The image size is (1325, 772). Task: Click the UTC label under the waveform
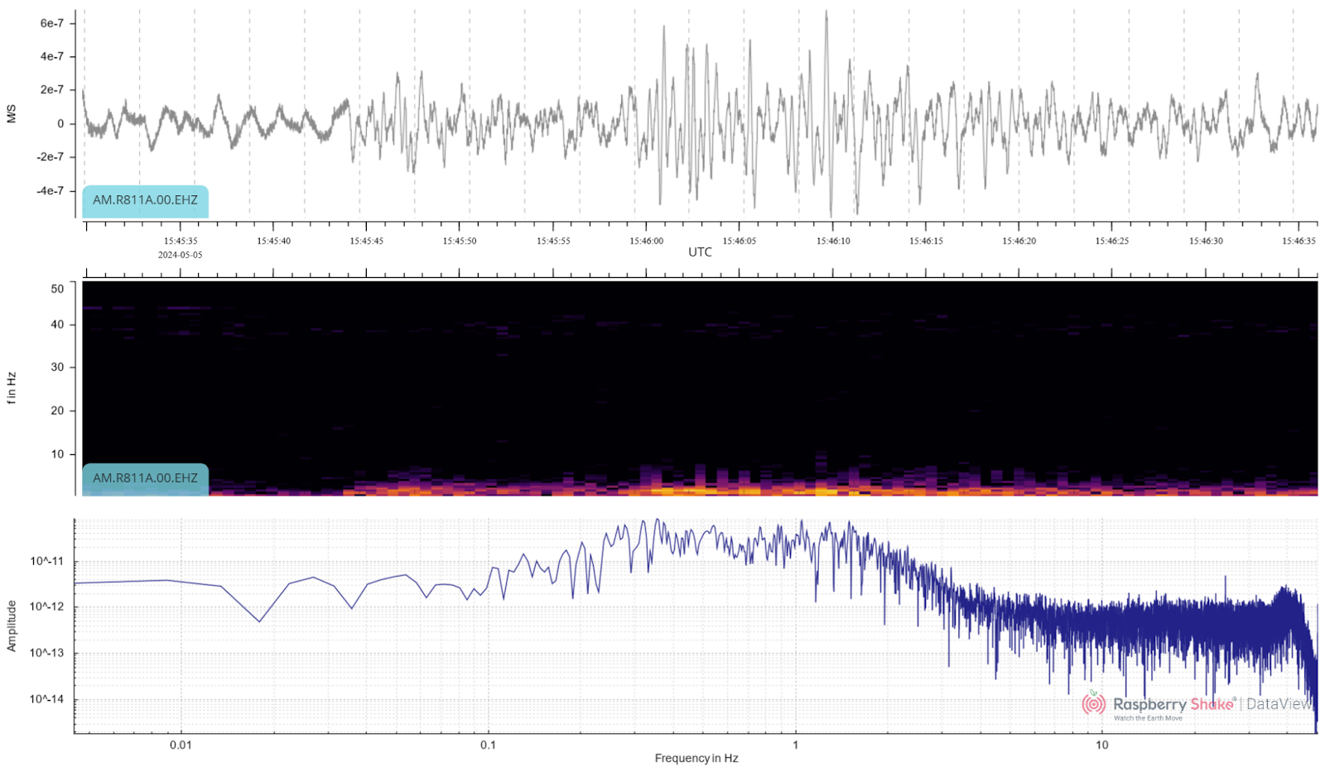(700, 252)
